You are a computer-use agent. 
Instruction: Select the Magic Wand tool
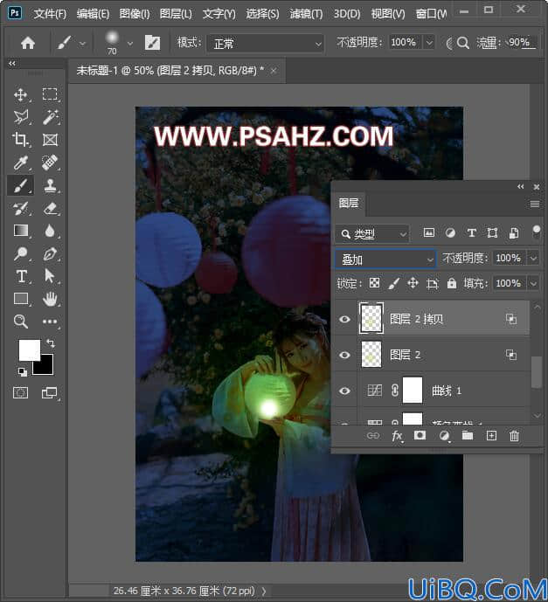click(50, 117)
